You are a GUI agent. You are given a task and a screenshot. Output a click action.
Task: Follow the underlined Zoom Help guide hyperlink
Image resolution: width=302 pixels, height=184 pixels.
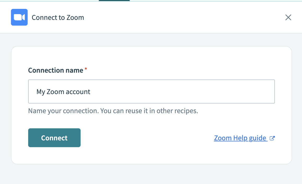coord(240,138)
